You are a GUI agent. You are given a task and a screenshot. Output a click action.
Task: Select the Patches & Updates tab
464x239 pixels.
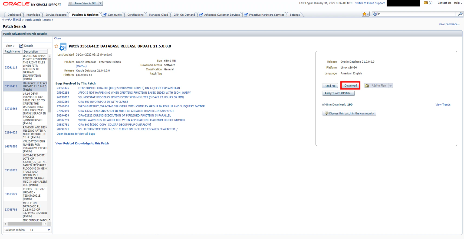tap(85, 15)
